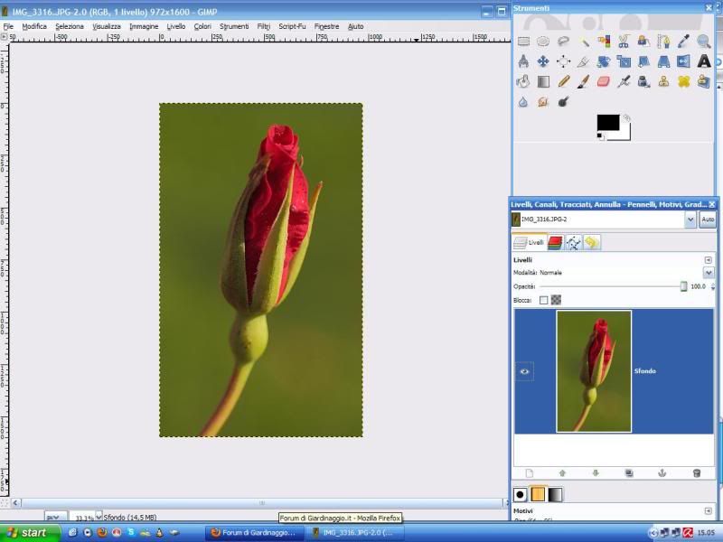Activate the Zoom magnifier tool
The image size is (723, 542).
pos(704,42)
